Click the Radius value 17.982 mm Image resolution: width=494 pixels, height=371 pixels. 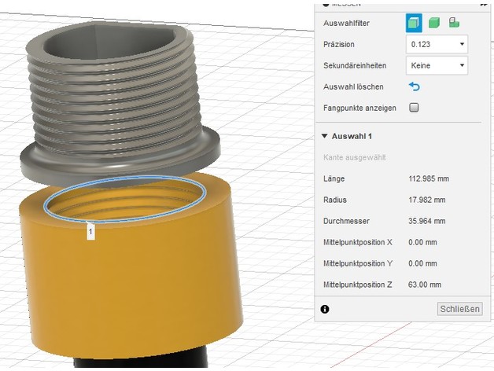[427, 200]
